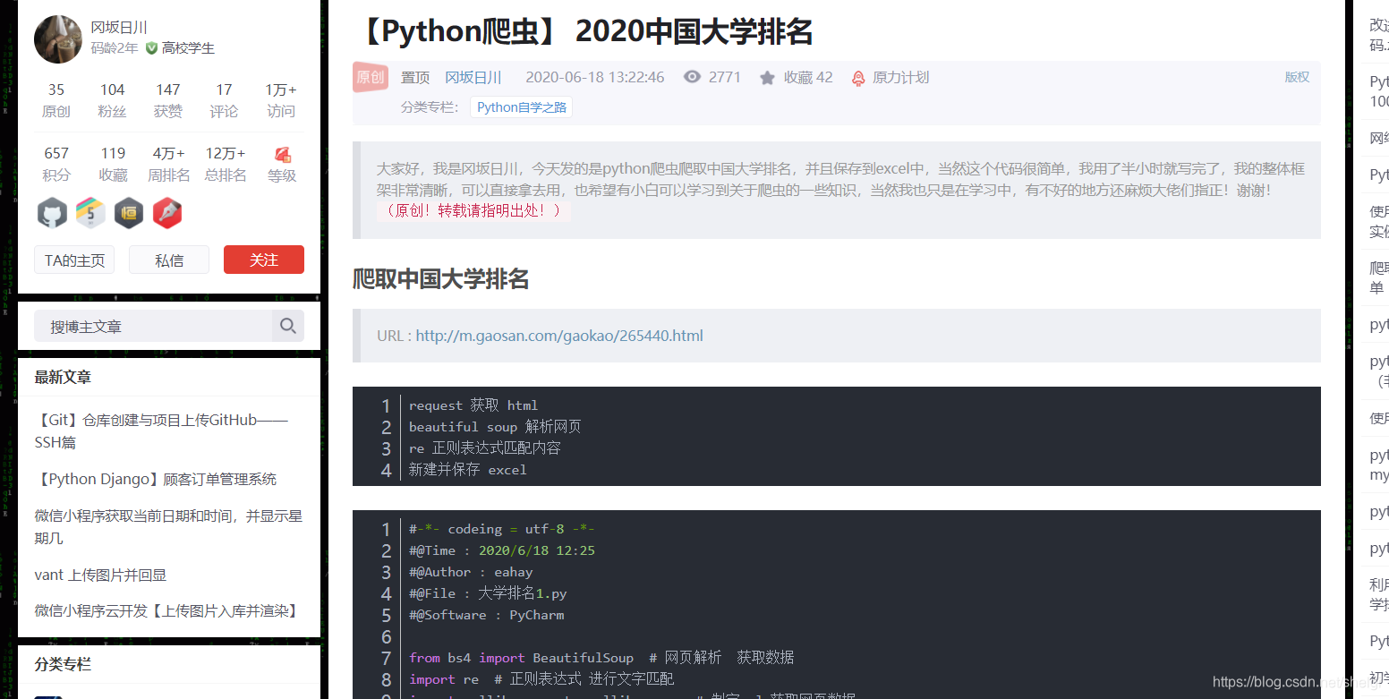The image size is (1389, 699).
Task: View the 1万+ 访问 visits count
Action: (x=280, y=100)
